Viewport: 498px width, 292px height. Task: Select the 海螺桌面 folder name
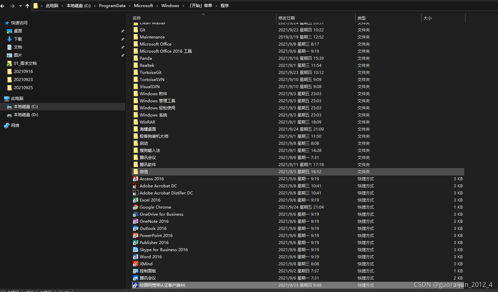(x=148, y=129)
